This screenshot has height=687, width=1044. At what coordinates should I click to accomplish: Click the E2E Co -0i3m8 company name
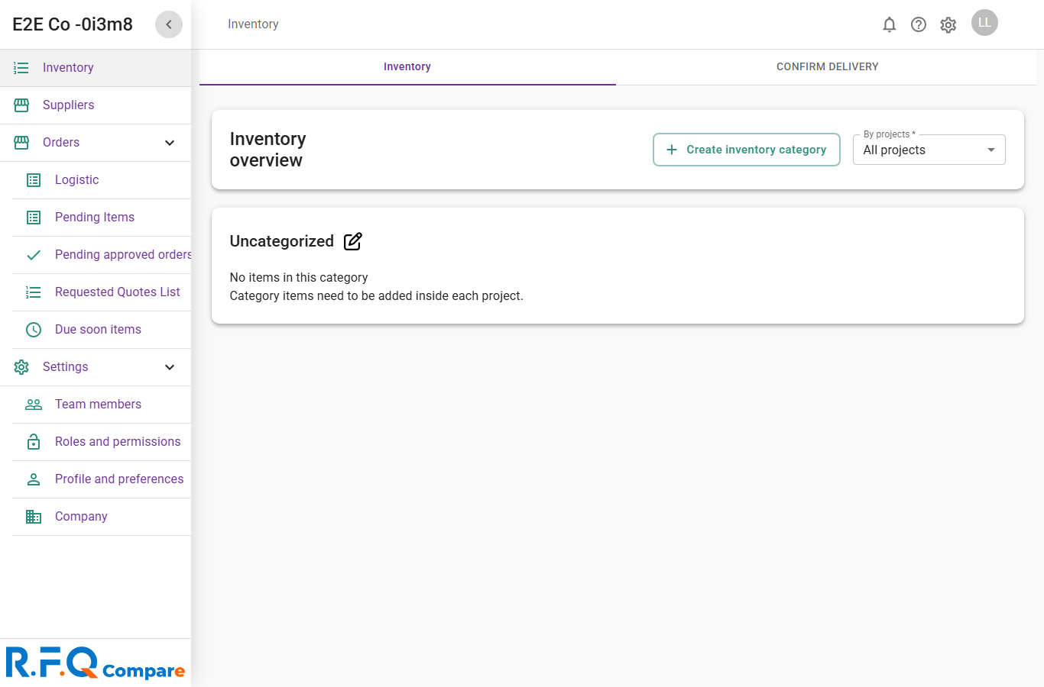[x=73, y=24]
